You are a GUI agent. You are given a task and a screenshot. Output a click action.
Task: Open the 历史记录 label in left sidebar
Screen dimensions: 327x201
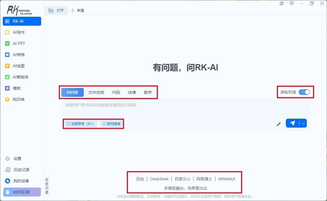point(22,170)
